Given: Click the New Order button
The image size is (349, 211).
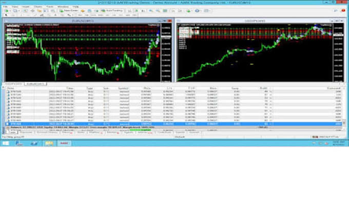Looking at the screenshot, I should tap(69, 11).
